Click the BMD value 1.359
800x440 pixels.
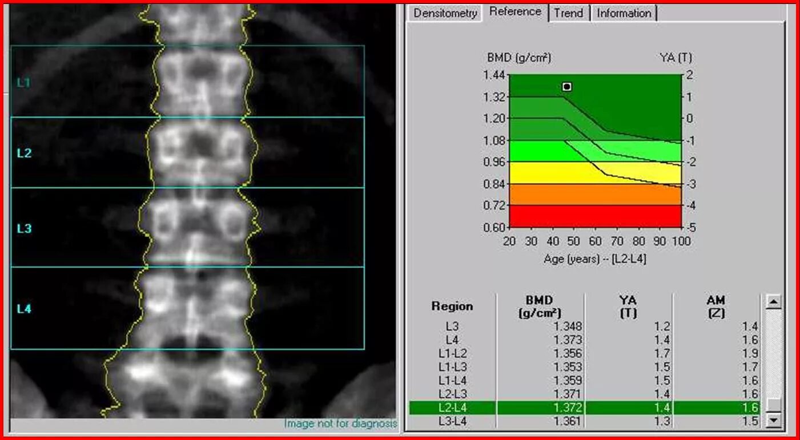[x=568, y=381]
